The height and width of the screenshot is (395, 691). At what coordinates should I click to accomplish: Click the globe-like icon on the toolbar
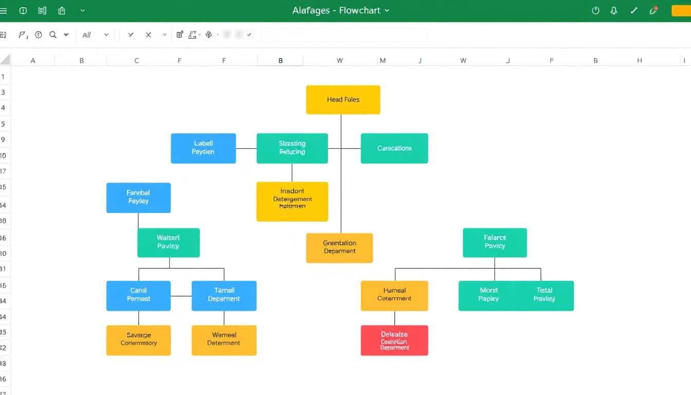(x=209, y=35)
